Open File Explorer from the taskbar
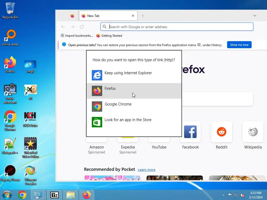The image size is (267, 200). [x=71, y=195]
